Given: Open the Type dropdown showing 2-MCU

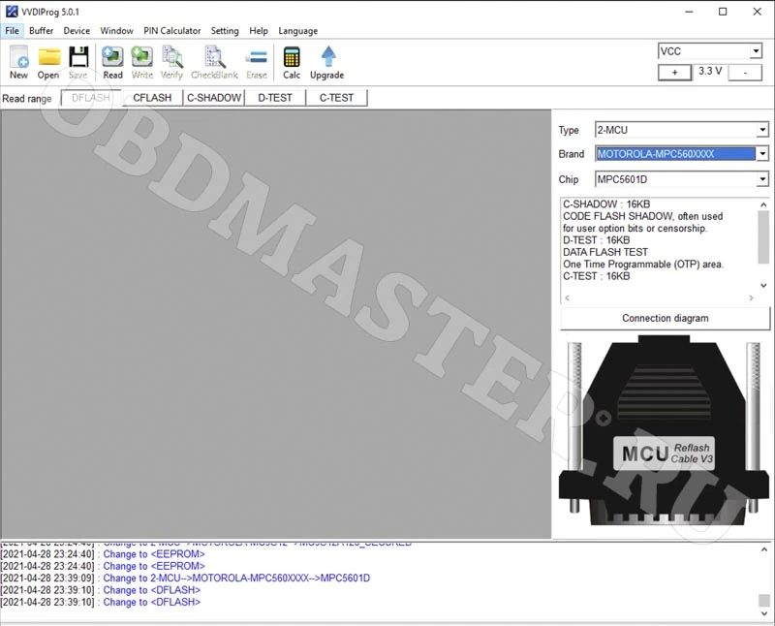Looking at the screenshot, I should (x=762, y=130).
